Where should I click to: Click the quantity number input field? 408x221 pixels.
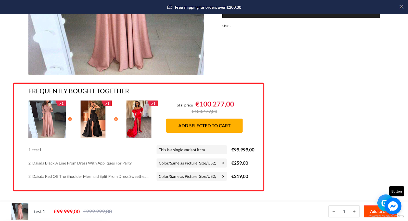coord(344,212)
